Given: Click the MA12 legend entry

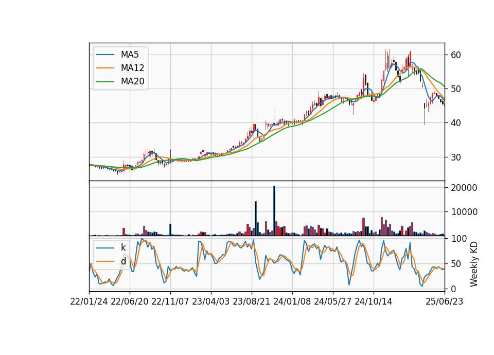Looking at the screenshot, I should click(120, 68).
